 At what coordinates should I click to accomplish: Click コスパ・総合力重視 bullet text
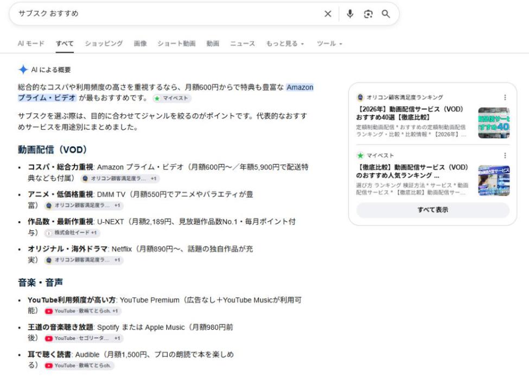pyautogui.click(x=60, y=167)
